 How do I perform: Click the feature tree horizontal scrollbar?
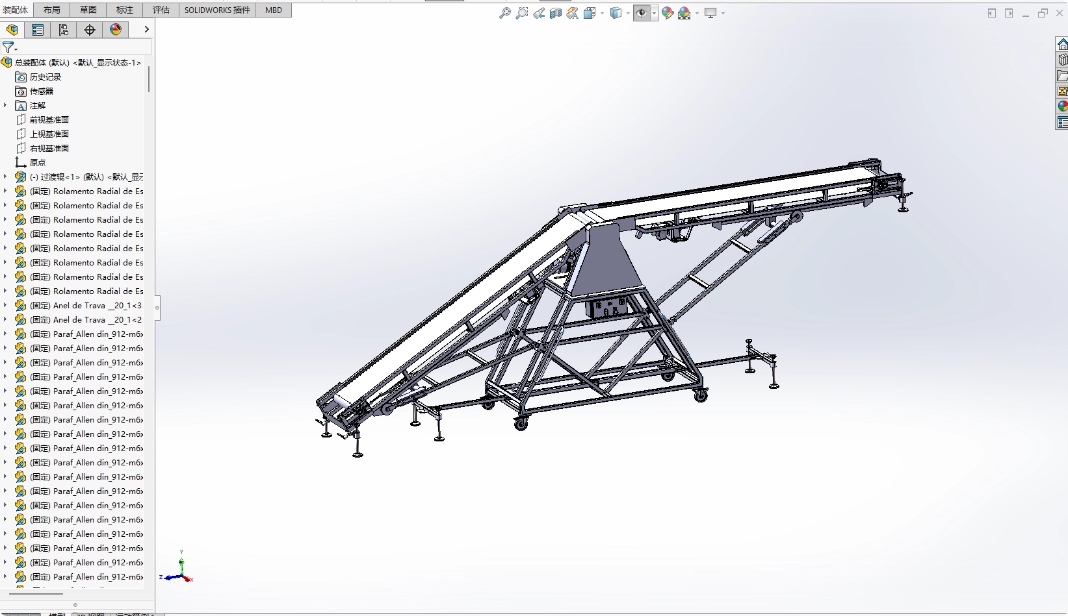[36, 594]
